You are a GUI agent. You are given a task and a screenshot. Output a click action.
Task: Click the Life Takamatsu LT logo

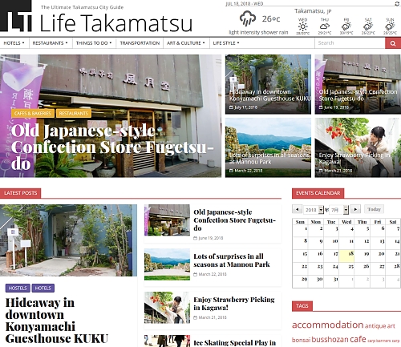click(16, 16)
